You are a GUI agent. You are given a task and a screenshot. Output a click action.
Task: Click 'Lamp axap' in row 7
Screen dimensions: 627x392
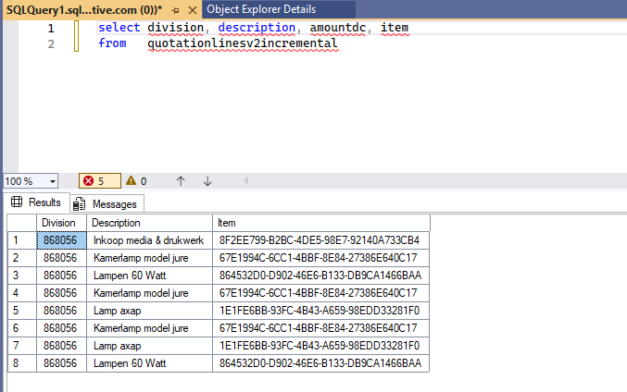149,346
